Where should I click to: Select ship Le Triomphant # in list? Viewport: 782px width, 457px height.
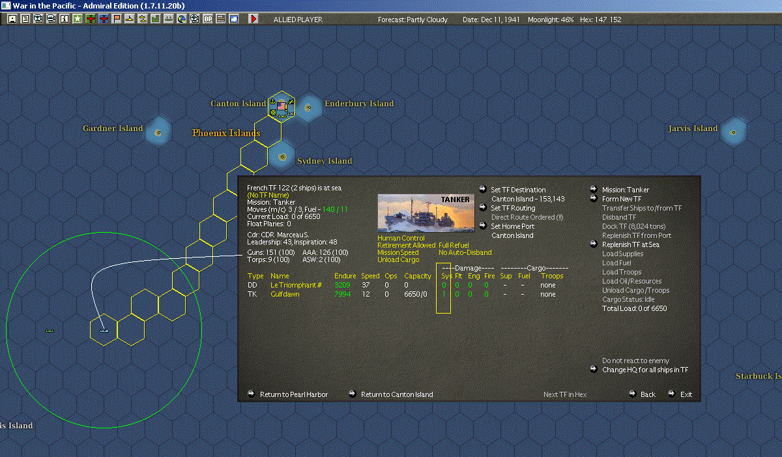tap(297, 285)
